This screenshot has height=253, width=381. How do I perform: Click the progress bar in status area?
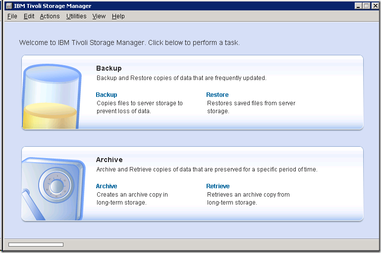(36, 245)
